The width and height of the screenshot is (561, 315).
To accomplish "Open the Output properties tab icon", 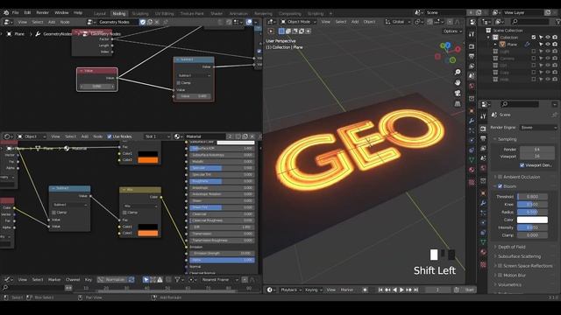I will point(483,138).
